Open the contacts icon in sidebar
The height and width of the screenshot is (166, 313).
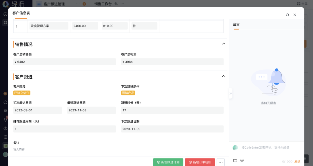[5, 111]
